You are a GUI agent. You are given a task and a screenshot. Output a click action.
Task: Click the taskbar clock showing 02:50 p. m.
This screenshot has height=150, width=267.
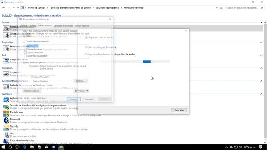(x=249, y=147)
